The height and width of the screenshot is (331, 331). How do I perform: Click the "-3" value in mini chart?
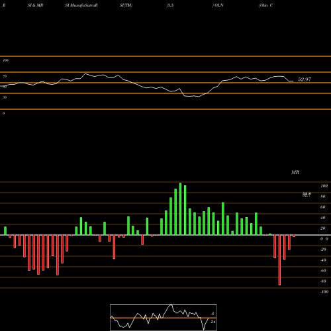click(x=213, y=314)
